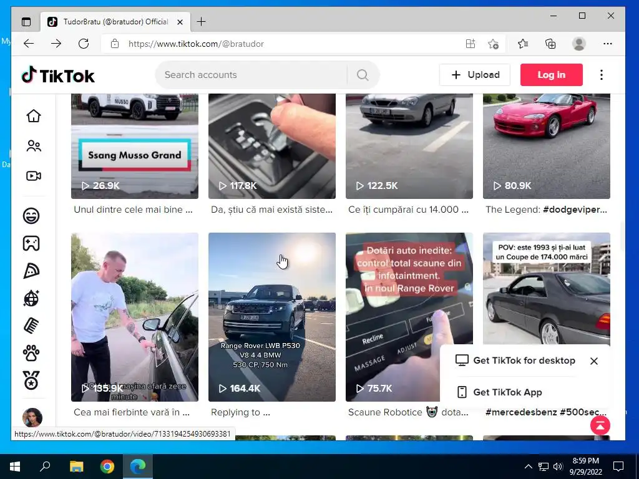This screenshot has width=639, height=479.
Task: Open a new browser tab
Action: tap(202, 22)
